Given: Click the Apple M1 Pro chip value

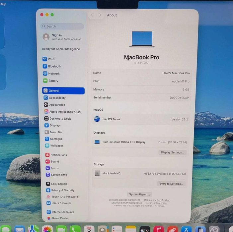Looking at the screenshot, I should [181, 81].
